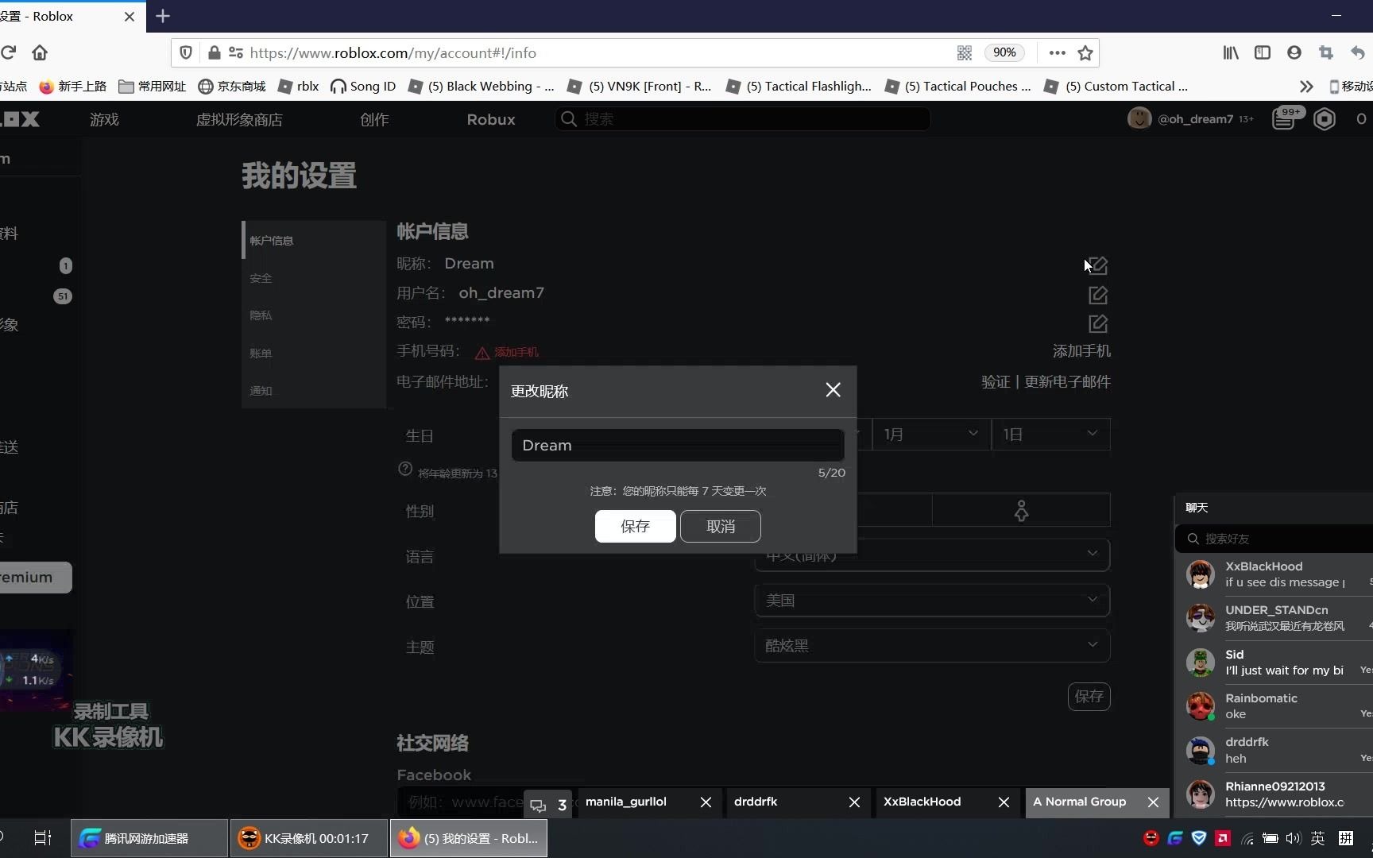
Task: Click the tracking protection shield icon
Action: 185,52
